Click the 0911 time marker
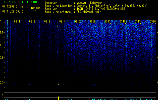 17,21
